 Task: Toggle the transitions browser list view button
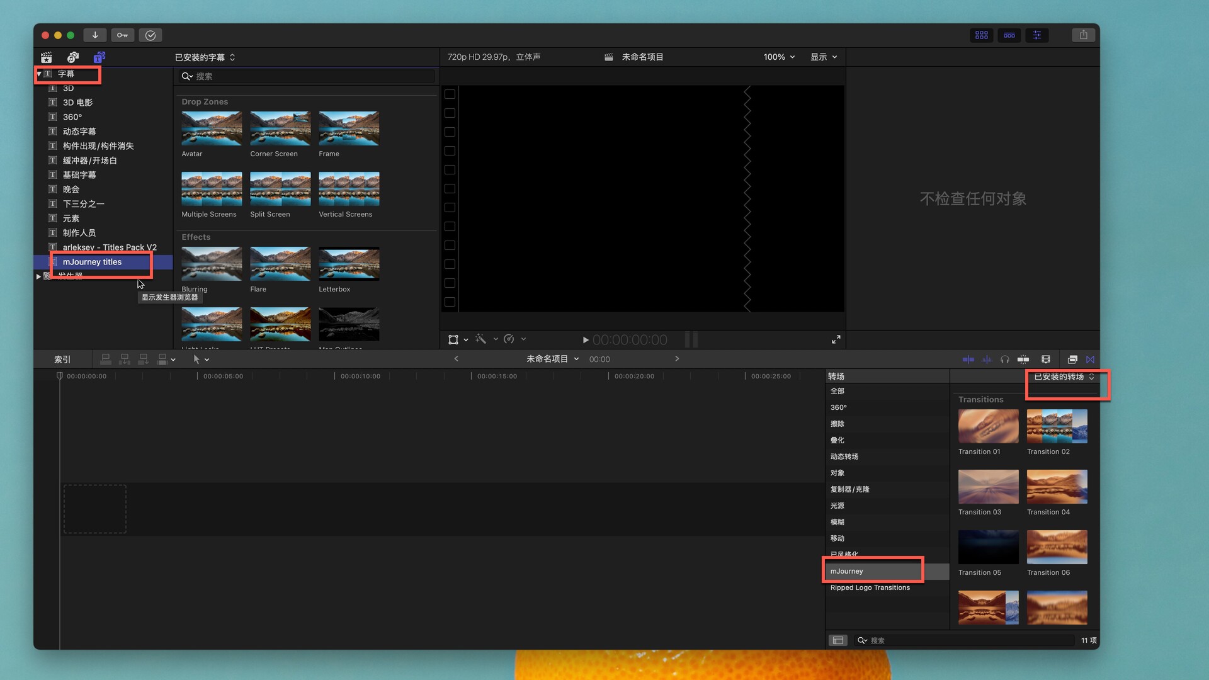pos(838,640)
